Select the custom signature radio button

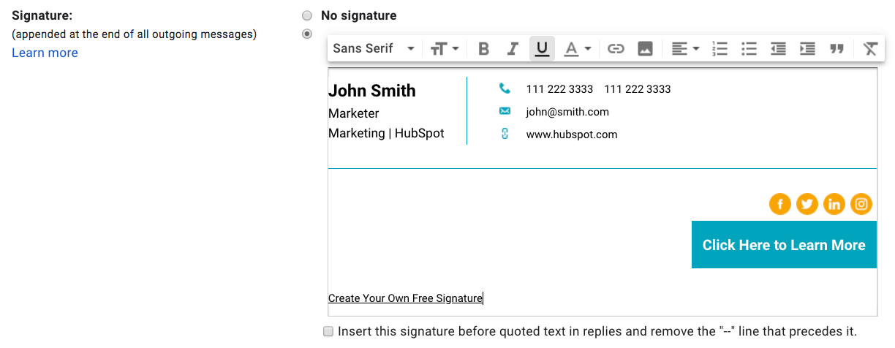(x=307, y=34)
